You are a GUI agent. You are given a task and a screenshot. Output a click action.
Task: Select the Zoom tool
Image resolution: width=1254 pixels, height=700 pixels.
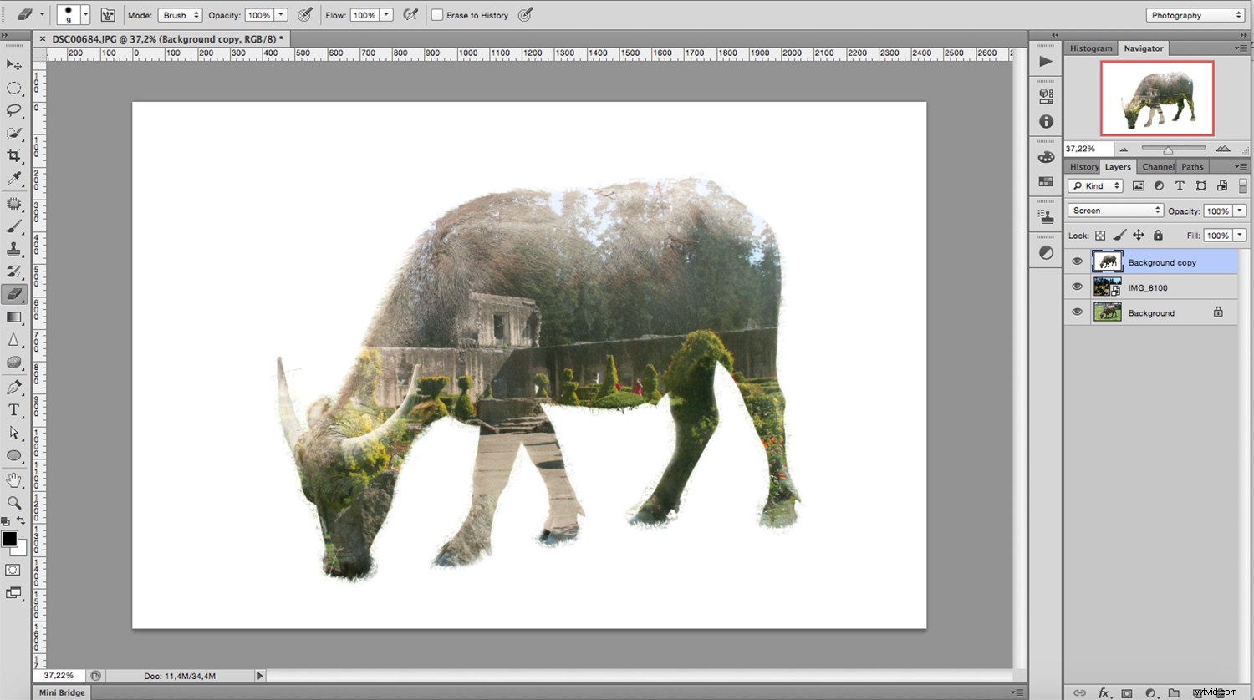pos(14,502)
